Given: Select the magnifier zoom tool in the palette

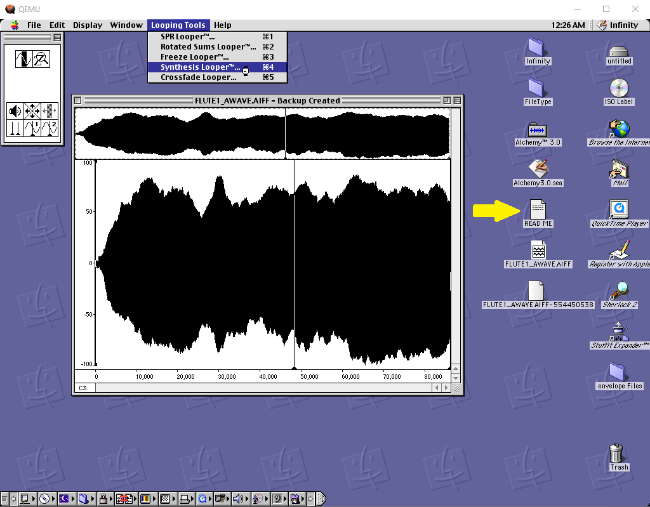Looking at the screenshot, I should 41,59.
